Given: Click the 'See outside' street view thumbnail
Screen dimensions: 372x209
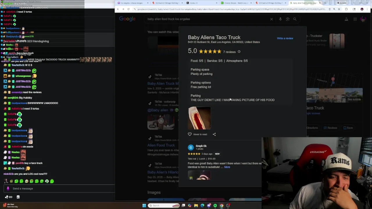Looking at the screenshot, I should pyautogui.click(x=335, y=96).
